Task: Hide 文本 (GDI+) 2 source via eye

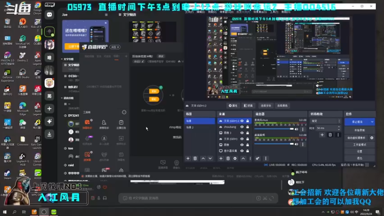Action: pyautogui.click(x=242, y=121)
